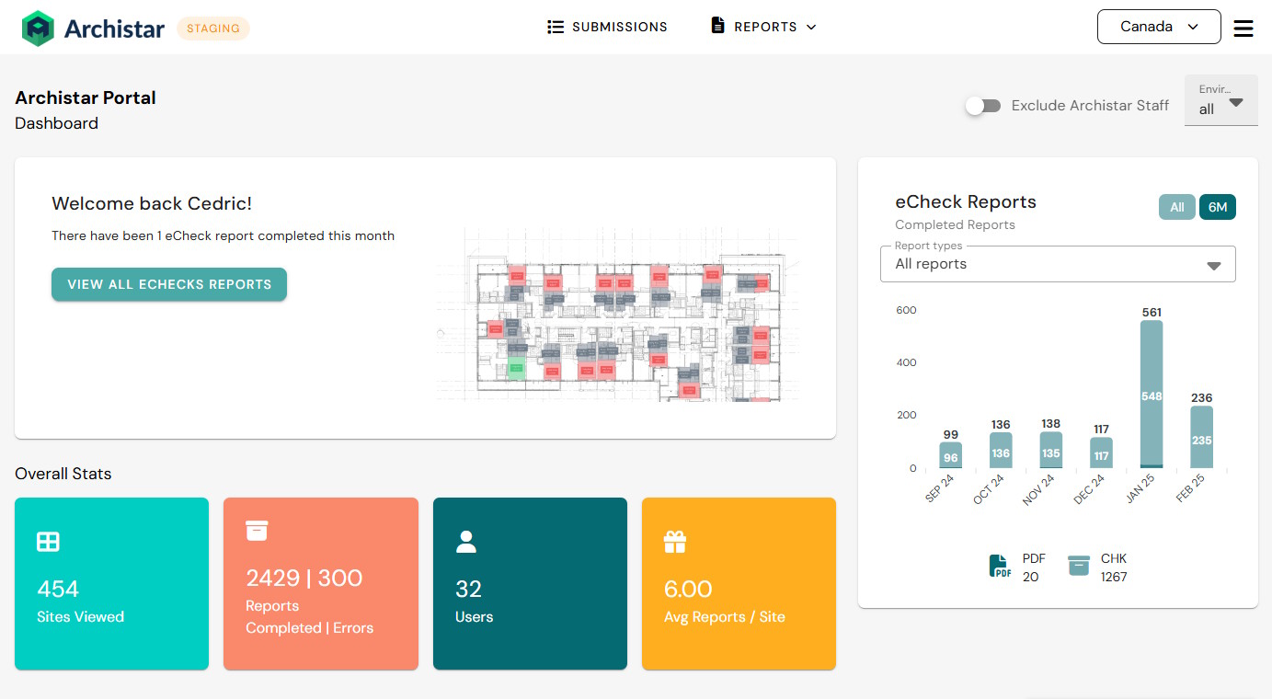Click the Staging badge label
Screen dimensions: 1272x699
[x=213, y=29]
